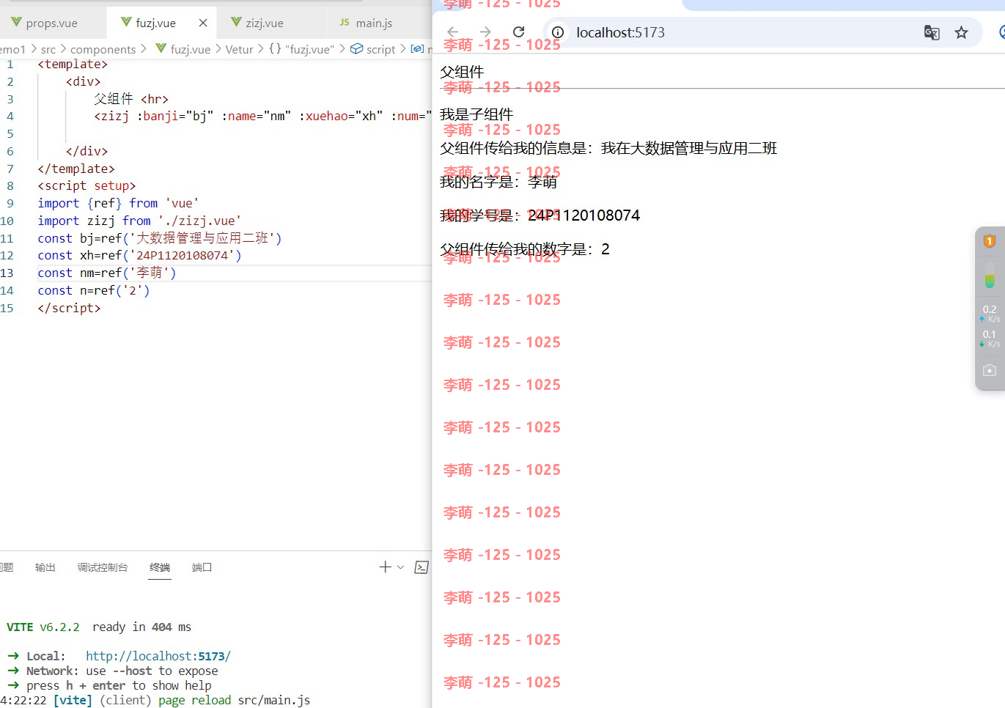
Task: Click the JS icon on main.js tab
Action: (345, 23)
